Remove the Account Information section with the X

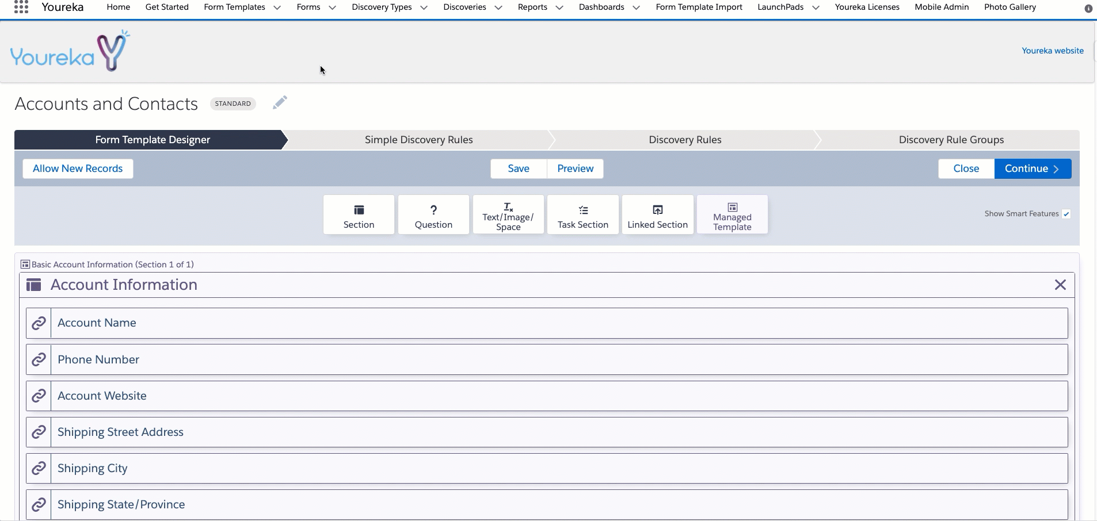[x=1060, y=285]
